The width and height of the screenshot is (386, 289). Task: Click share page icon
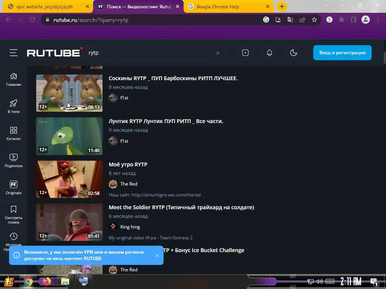(x=302, y=20)
